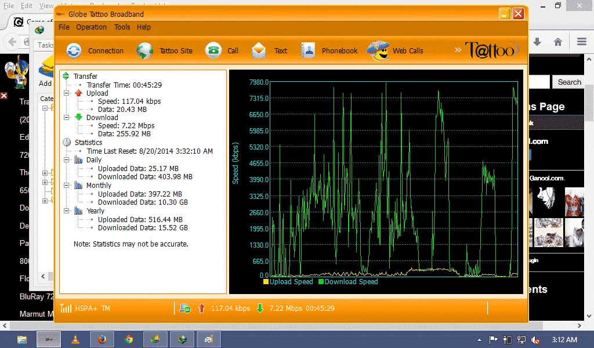This screenshot has width=594, height=348.
Task: Click the Monthly chart icon
Action: pos(78,185)
